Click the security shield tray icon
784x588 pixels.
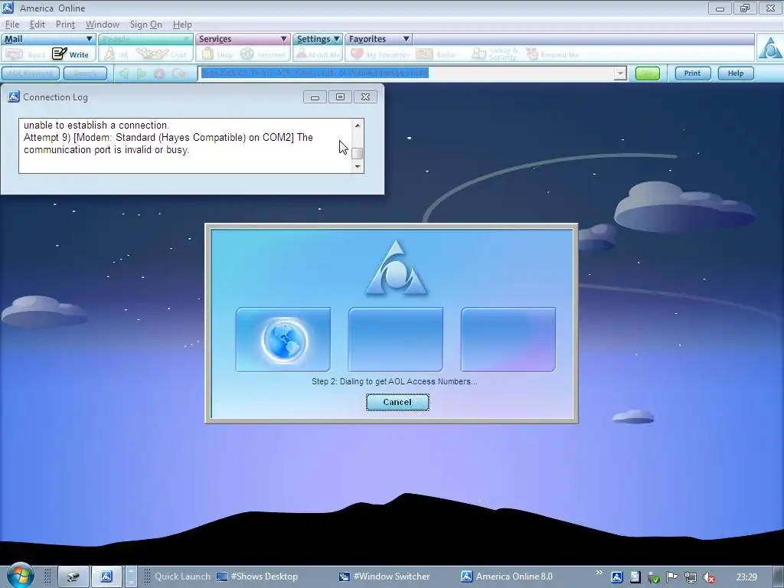pyautogui.click(x=654, y=577)
